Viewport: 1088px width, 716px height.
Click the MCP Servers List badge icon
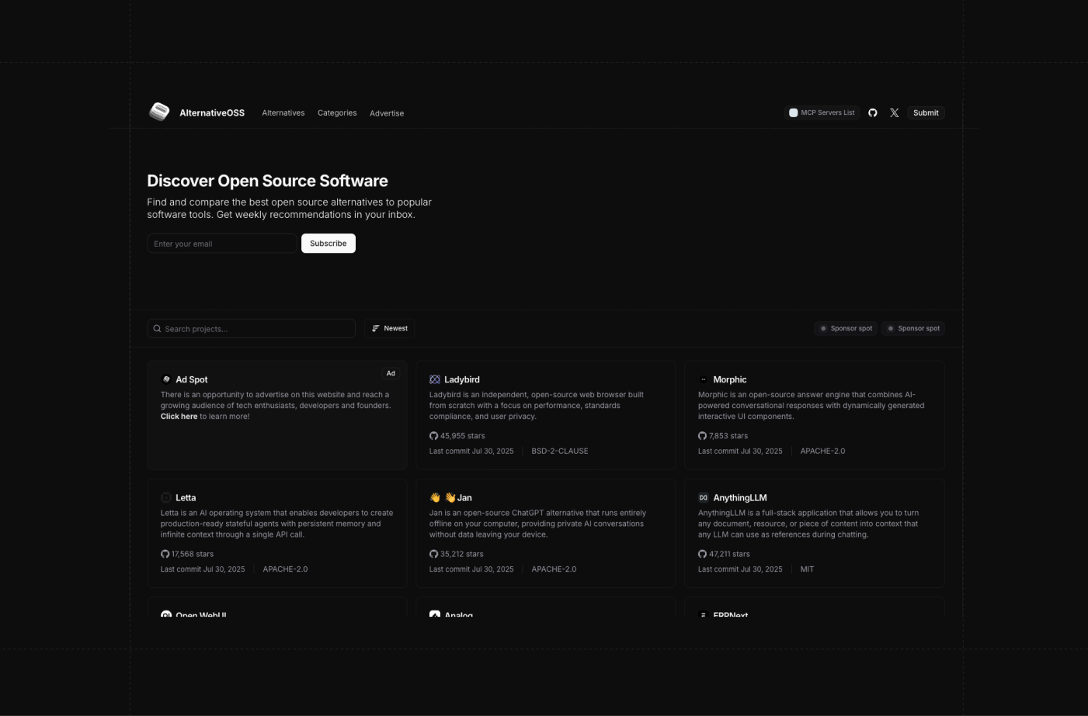794,112
